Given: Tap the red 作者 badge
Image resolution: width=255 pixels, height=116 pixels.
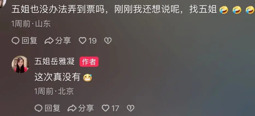Looking at the screenshot, I should [89, 62].
